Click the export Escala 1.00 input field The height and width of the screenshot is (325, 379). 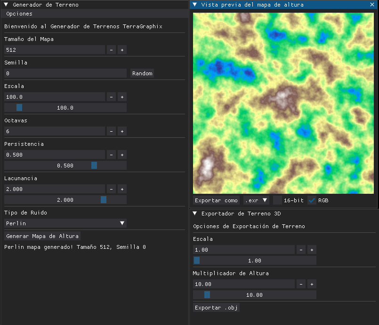point(244,250)
